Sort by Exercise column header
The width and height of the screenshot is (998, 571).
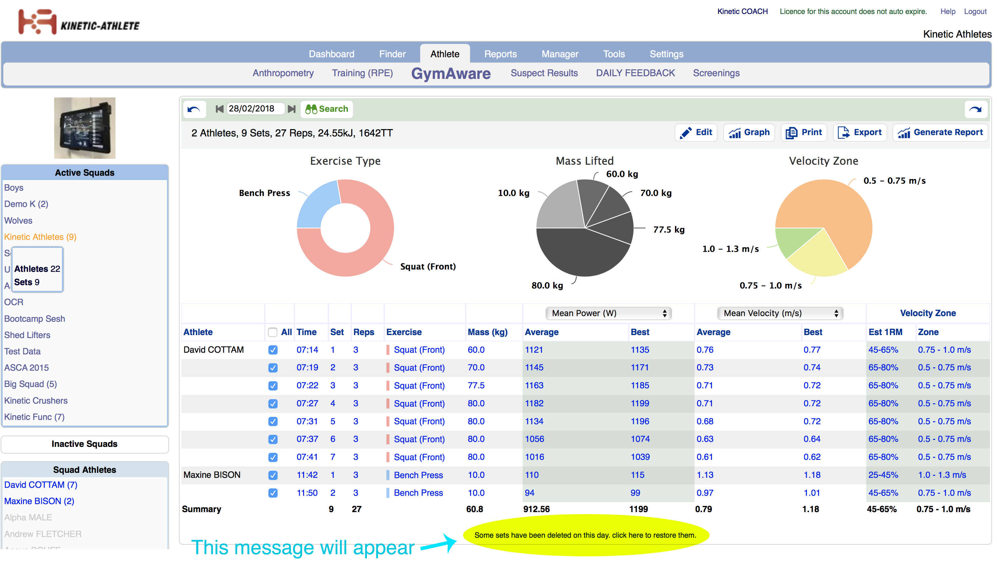tap(404, 332)
